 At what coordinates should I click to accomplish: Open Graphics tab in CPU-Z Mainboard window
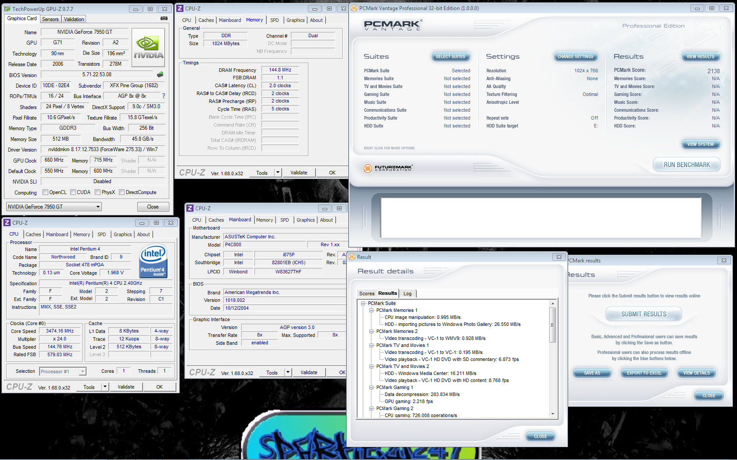pos(306,220)
